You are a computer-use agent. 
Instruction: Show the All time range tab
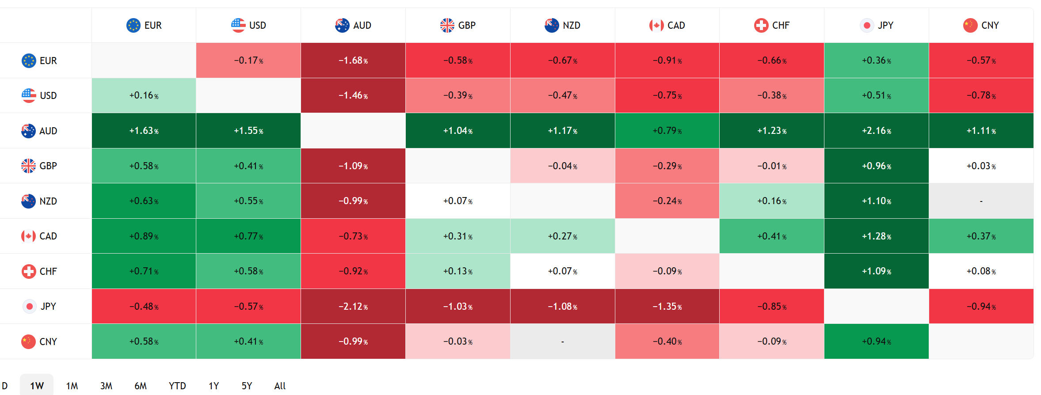[280, 386]
